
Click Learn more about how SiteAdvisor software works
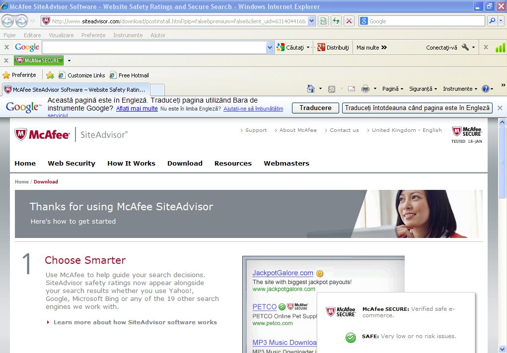tap(135, 322)
